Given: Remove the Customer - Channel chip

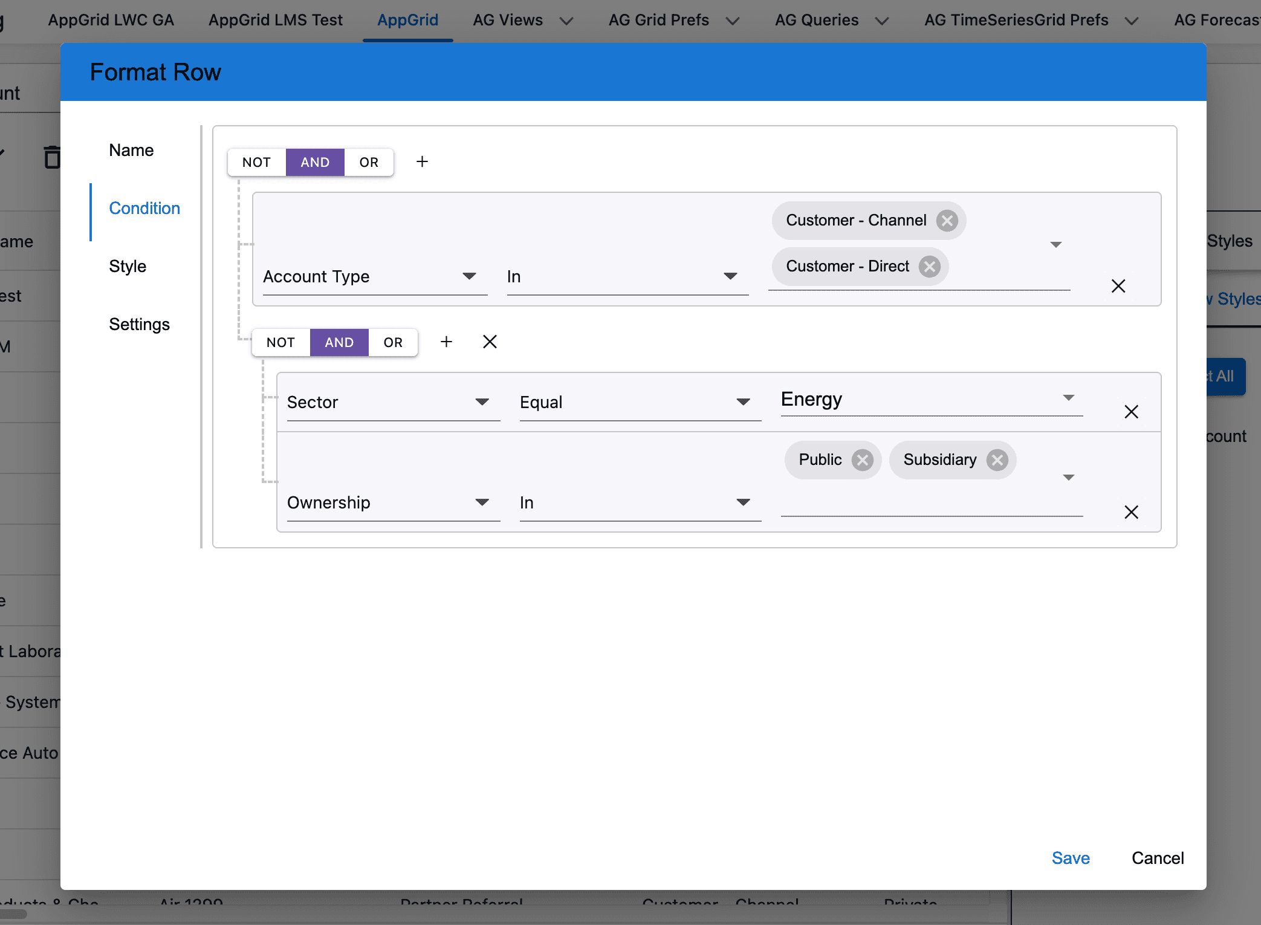Looking at the screenshot, I should click(947, 221).
